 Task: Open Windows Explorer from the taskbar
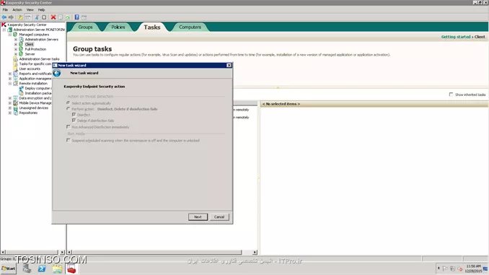(x=57, y=269)
